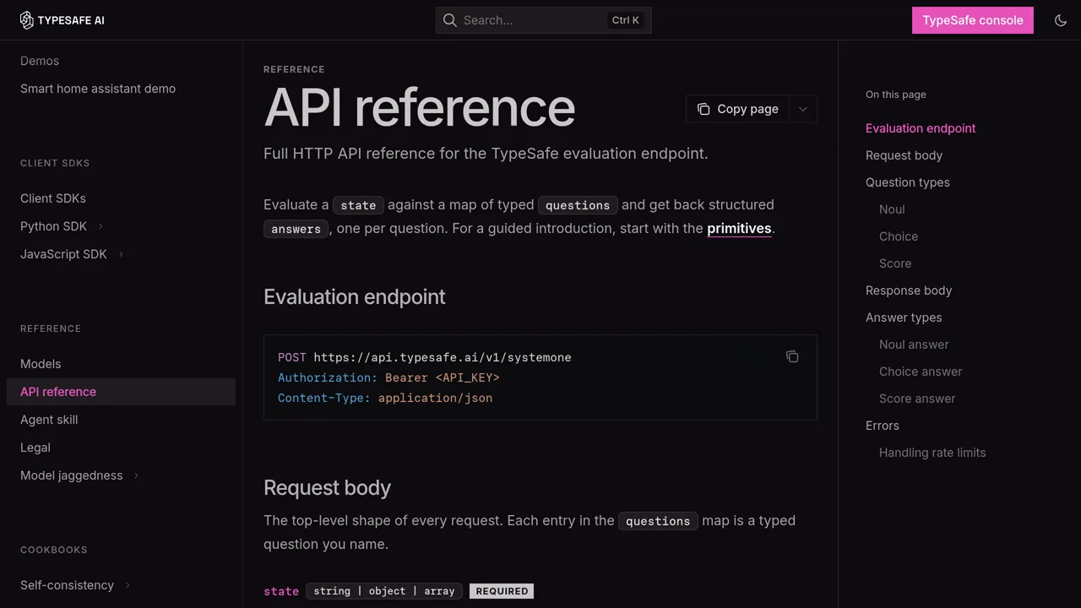The width and height of the screenshot is (1081, 608).
Task: Open Smart home assistant demo page
Action: click(98, 89)
